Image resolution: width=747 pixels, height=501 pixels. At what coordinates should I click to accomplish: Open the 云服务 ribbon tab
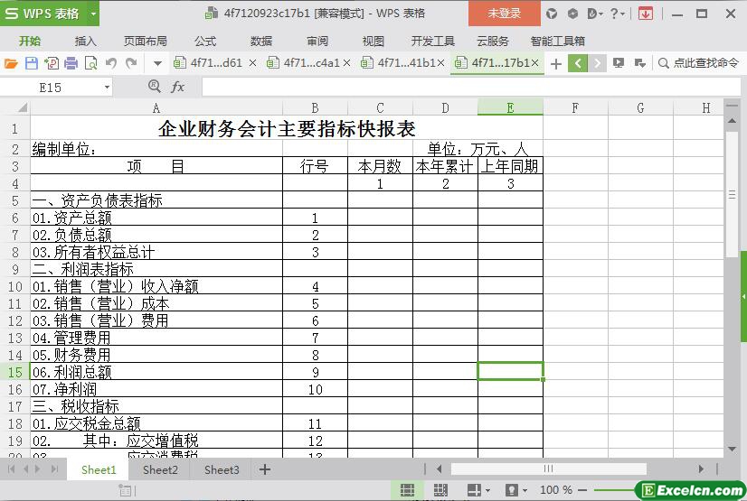[493, 42]
